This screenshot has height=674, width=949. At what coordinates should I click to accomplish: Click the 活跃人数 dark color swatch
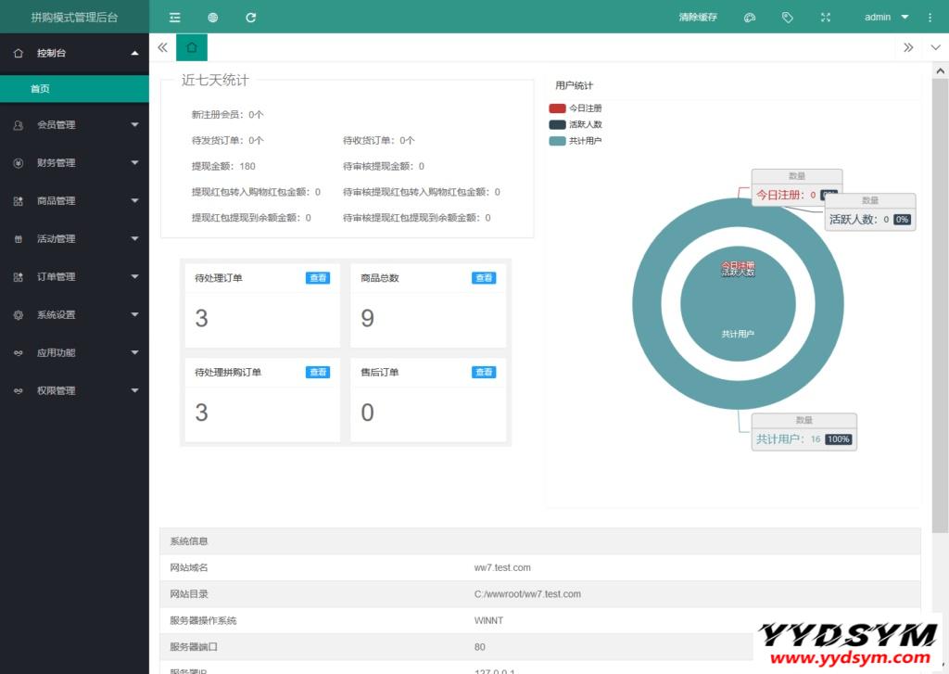pos(556,125)
